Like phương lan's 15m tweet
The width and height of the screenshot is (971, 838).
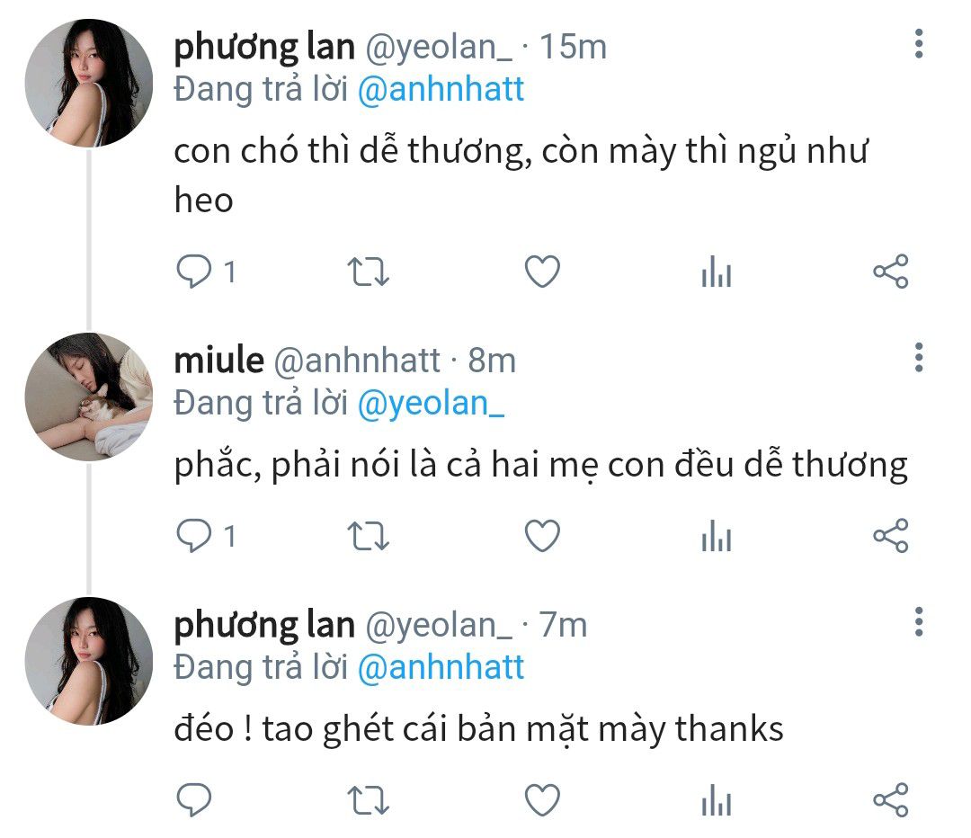coord(542,272)
